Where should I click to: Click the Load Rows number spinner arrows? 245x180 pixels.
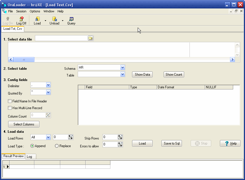click(x=70, y=137)
